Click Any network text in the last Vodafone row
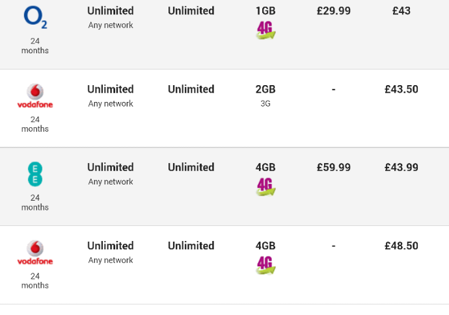This screenshot has width=449, height=315. point(111,260)
